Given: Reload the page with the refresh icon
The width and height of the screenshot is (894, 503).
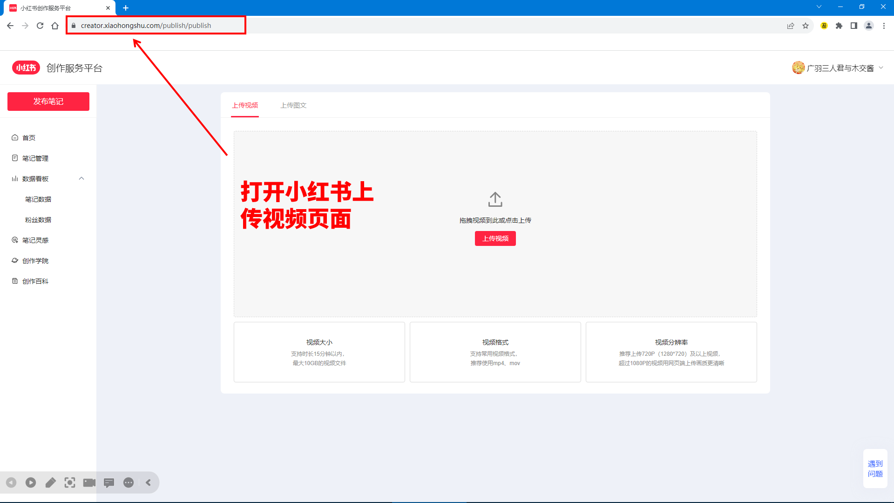Looking at the screenshot, I should pos(40,26).
